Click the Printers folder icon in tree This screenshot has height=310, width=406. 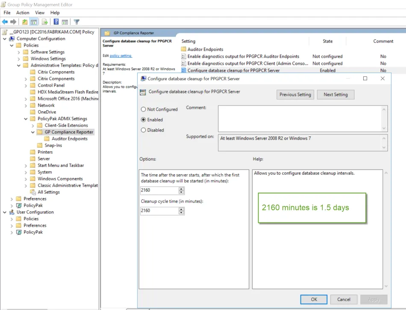32,152
